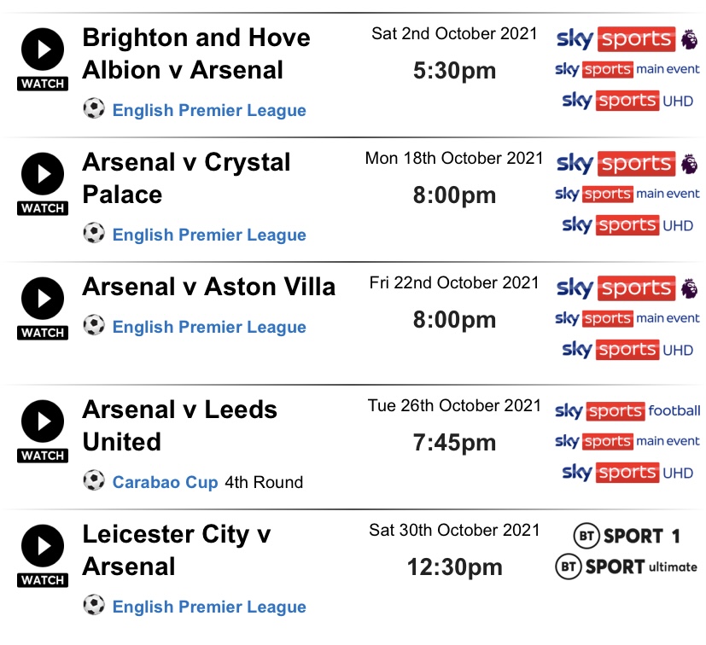Open Sky Sports Premier League logo for Brighton match

point(627,39)
